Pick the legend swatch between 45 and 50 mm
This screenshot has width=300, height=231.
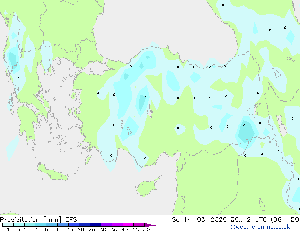pos(139,225)
